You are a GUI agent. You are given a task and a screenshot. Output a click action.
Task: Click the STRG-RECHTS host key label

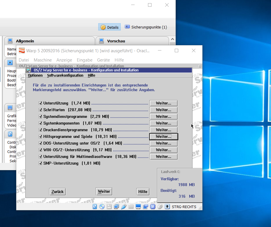[x=184, y=207]
